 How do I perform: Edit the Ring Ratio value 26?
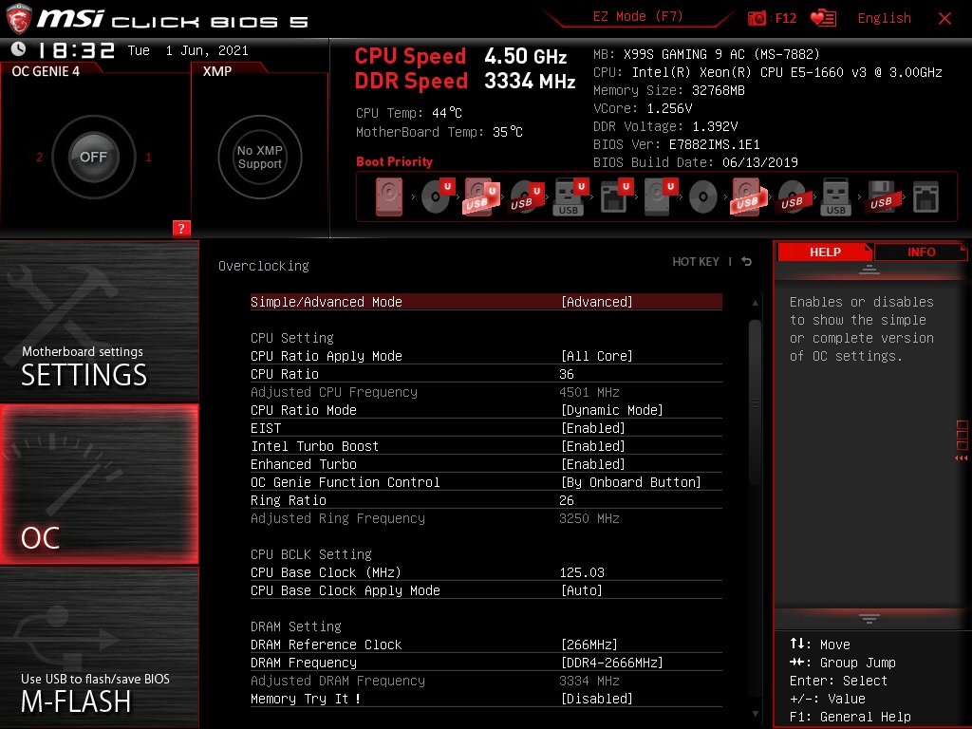486,500
